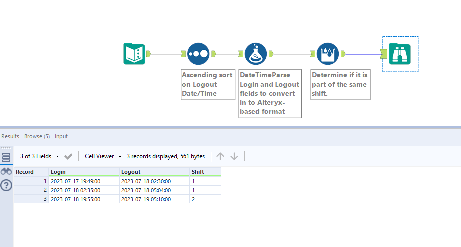Click the Multi-Row Formula input anchor

click(313, 54)
